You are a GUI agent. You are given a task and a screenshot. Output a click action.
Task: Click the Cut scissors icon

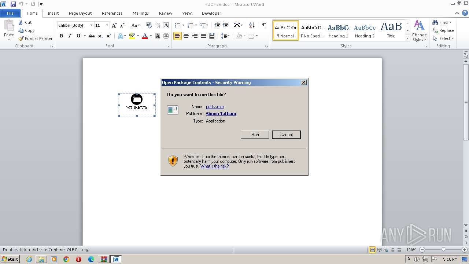[x=21, y=22]
